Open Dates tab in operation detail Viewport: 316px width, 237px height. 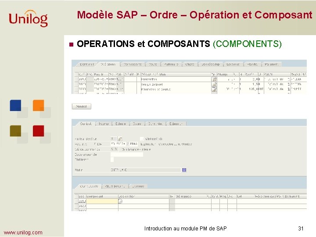pos(137,124)
